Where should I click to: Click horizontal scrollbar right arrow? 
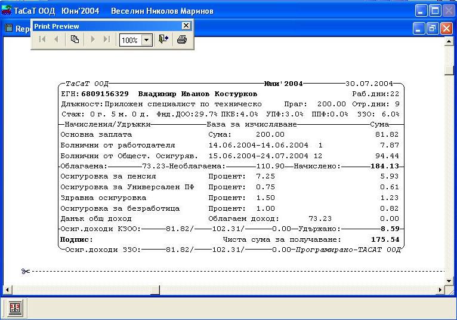440,290
